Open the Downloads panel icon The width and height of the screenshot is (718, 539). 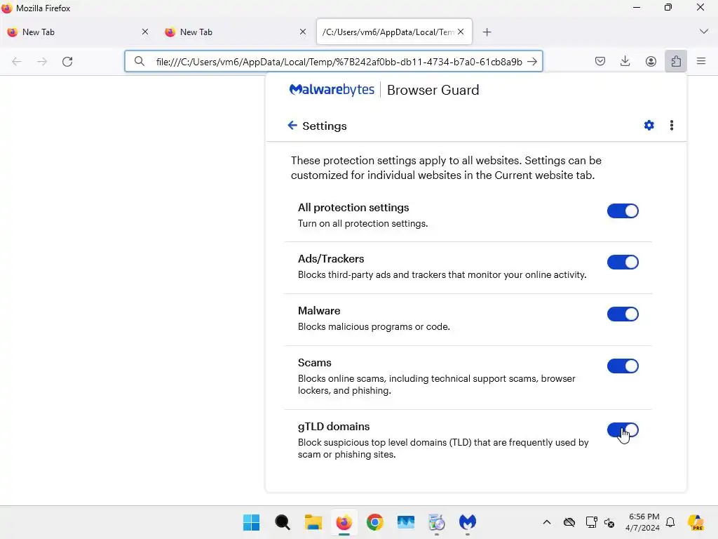click(x=625, y=61)
